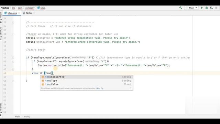Open the Structure tool window

pos(1,34)
